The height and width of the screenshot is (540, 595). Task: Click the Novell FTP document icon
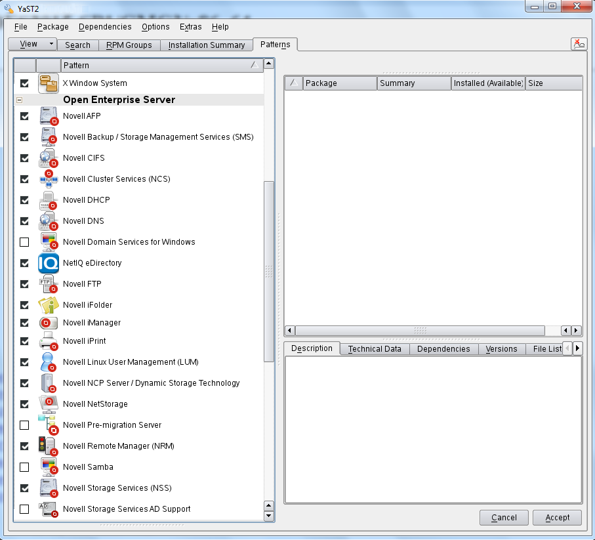point(49,284)
